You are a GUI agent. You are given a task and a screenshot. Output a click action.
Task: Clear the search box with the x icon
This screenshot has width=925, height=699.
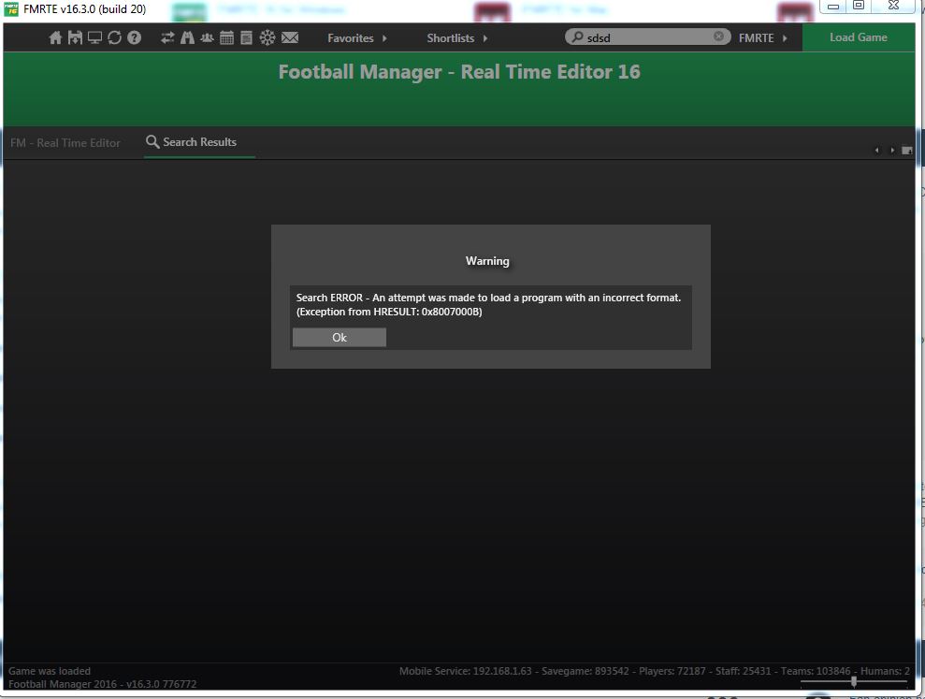coord(718,36)
